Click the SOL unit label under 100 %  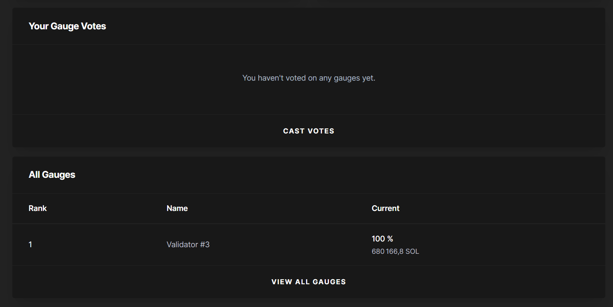(412, 251)
